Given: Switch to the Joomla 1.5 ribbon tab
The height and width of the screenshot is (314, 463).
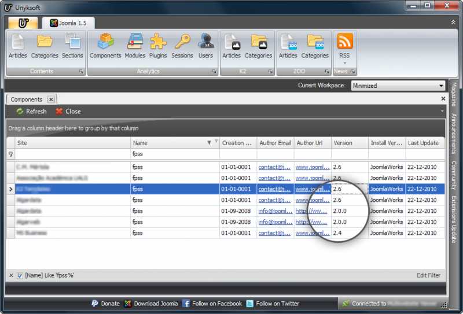Looking at the screenshot, I should pos(68,23).
